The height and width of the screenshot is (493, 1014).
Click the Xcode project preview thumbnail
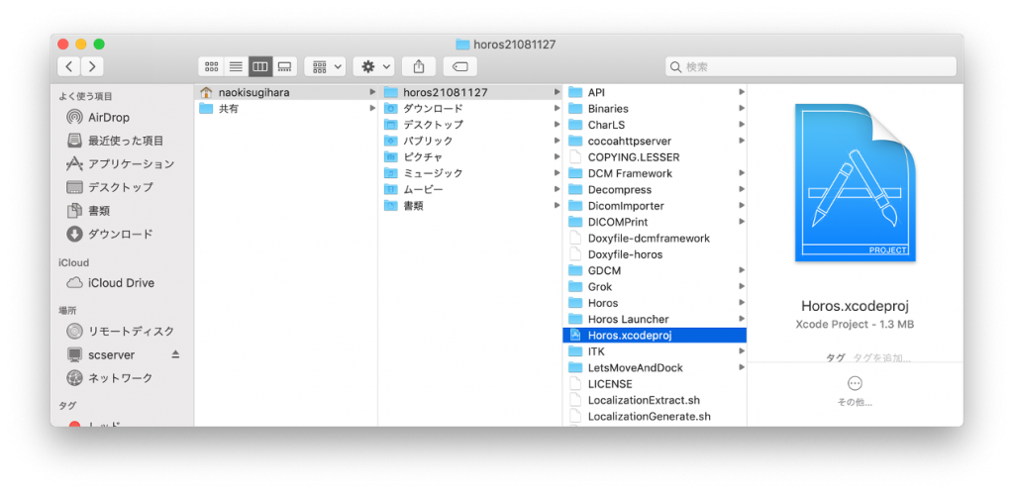tap(855, 183)
